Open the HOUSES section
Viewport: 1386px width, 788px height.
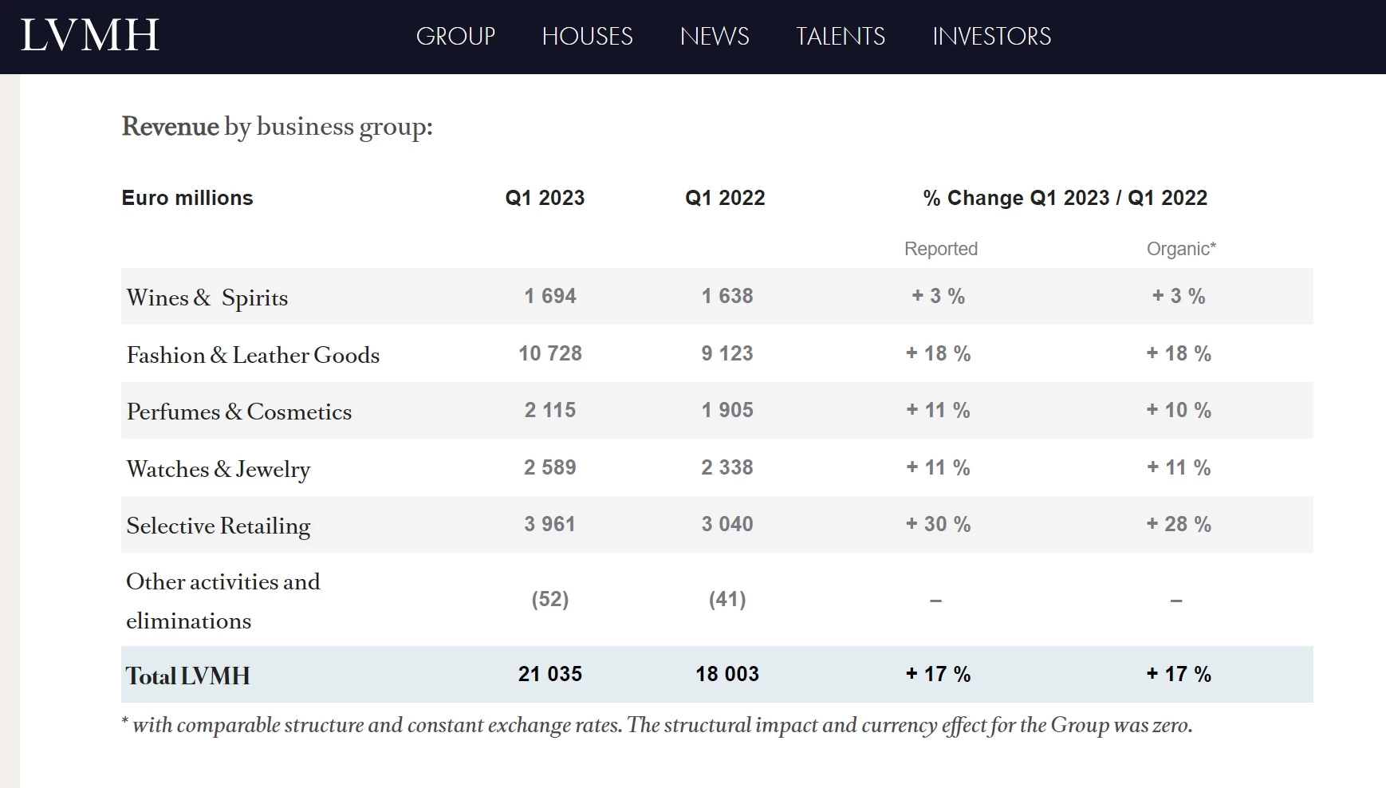click(x=587, y=37)
